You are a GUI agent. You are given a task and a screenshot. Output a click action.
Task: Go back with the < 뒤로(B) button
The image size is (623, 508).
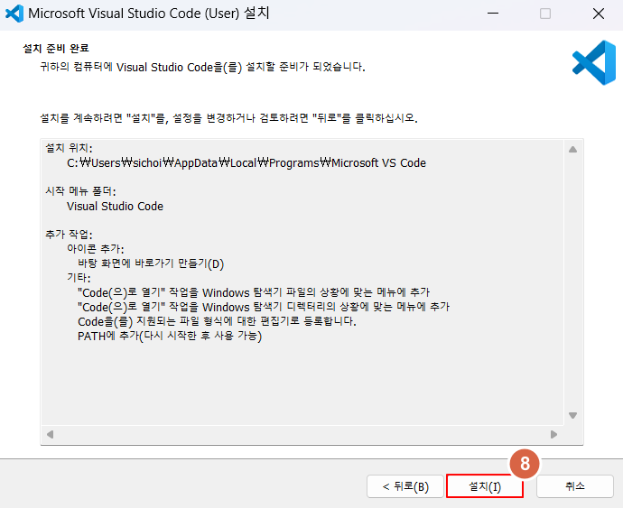[404, 486]
